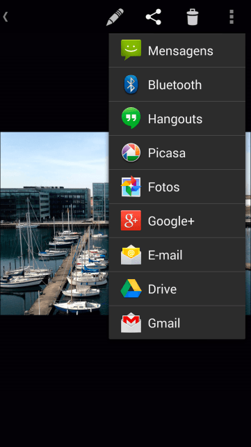Click the green Mensagens smiley icon

(x=131, y=50)
